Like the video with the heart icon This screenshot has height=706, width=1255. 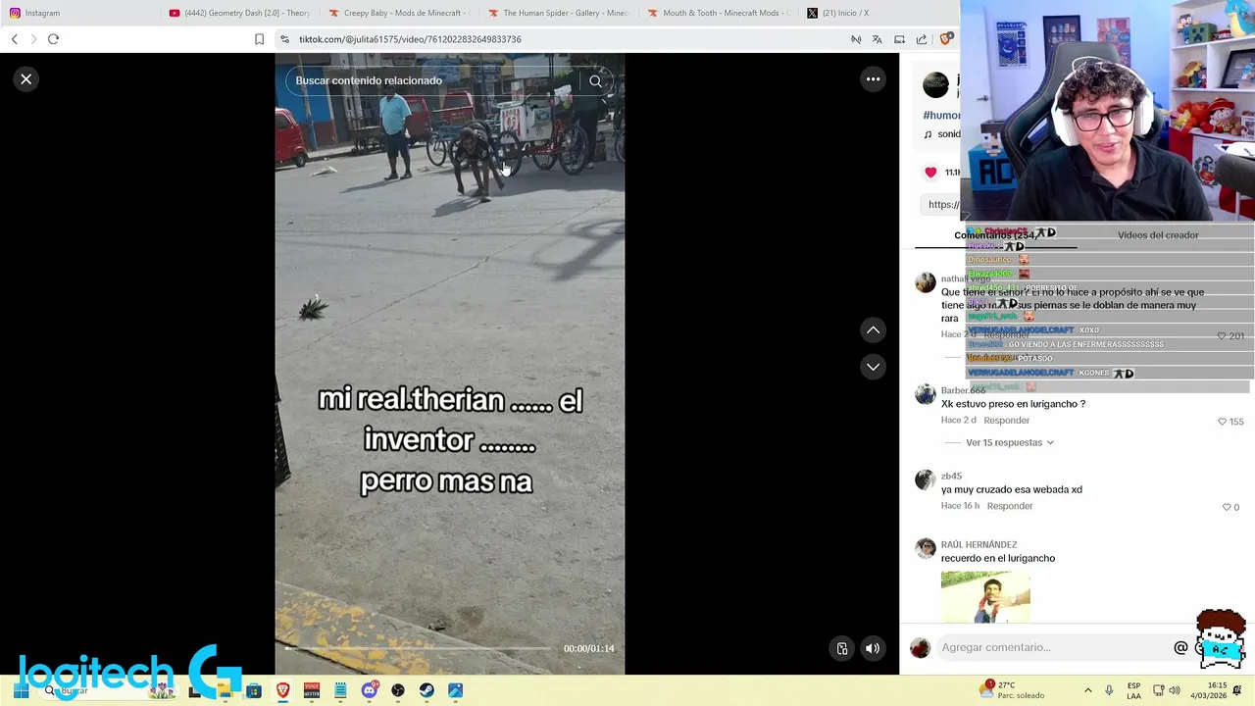930,173
